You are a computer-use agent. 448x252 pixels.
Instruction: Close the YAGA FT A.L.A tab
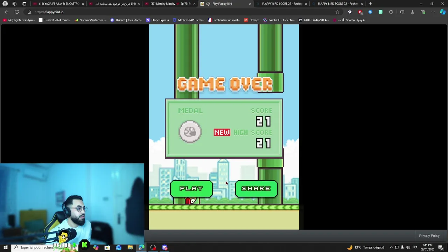pos(83,3)
